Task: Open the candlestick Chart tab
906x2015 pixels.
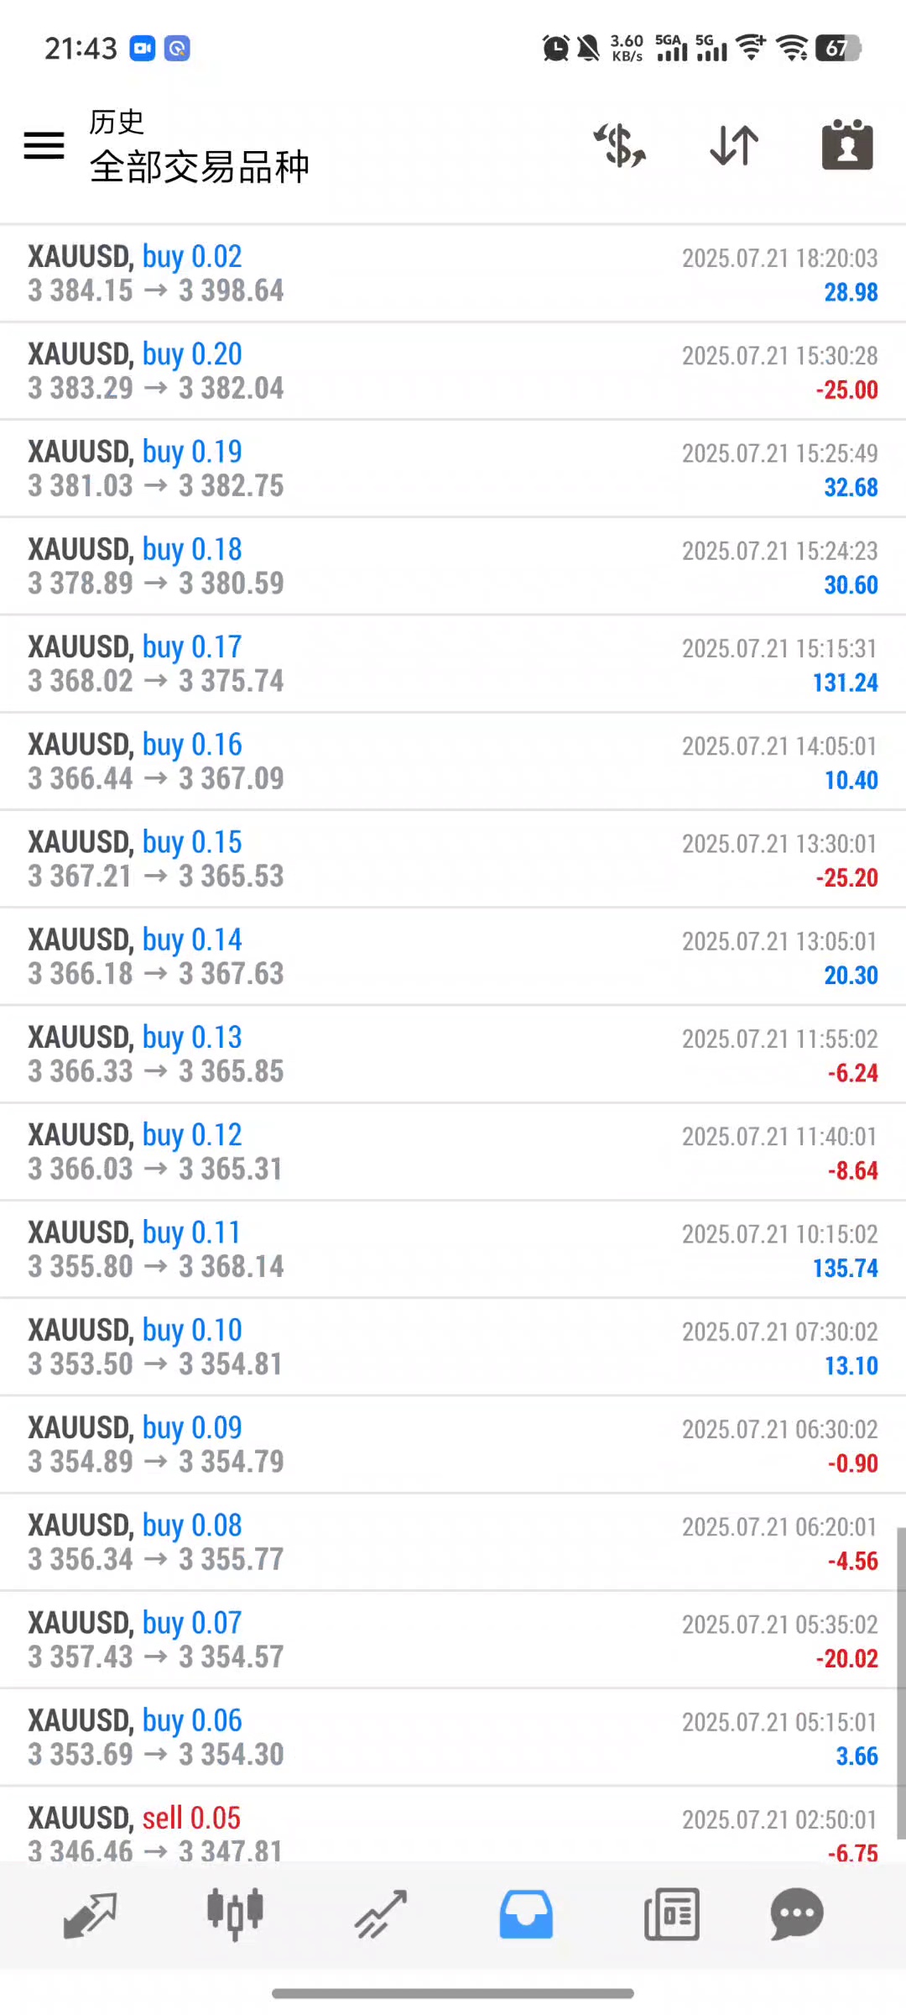Action: click(x=235, y=1914)
